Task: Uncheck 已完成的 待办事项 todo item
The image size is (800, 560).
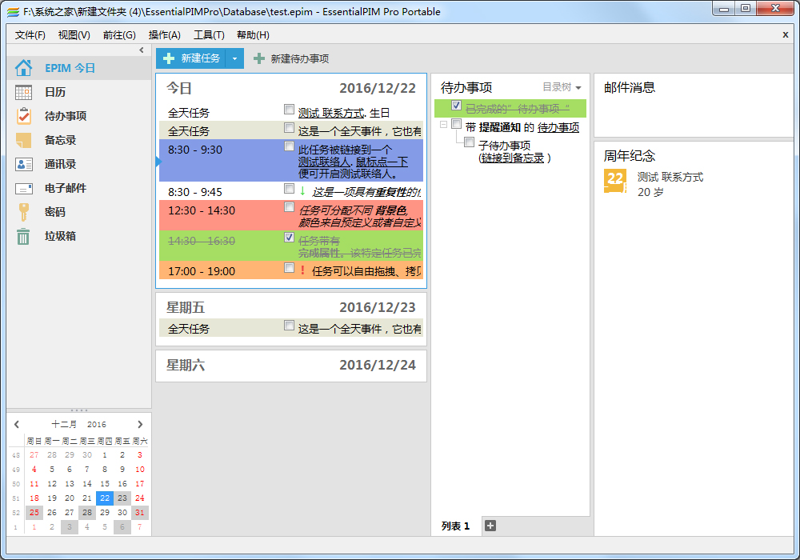Action: (x=457, y=106)
